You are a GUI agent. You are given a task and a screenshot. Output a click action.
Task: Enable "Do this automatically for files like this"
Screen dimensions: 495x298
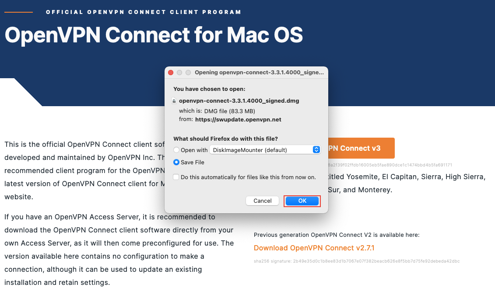(176, 177)
